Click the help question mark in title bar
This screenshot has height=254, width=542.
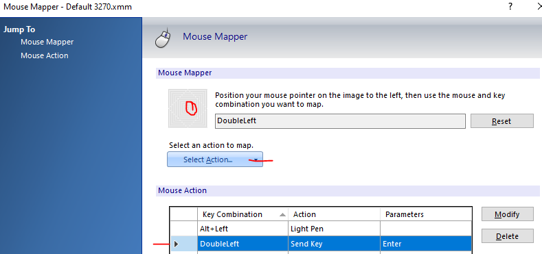[x=510, y=7]
